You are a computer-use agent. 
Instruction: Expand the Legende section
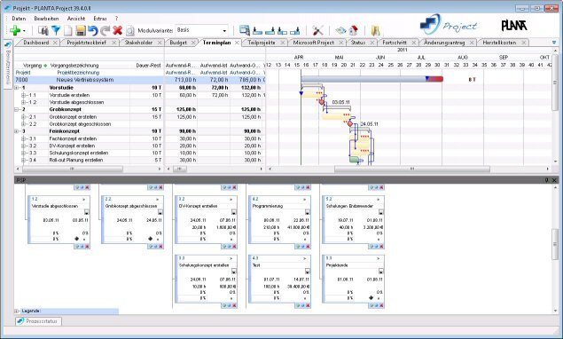17,311
